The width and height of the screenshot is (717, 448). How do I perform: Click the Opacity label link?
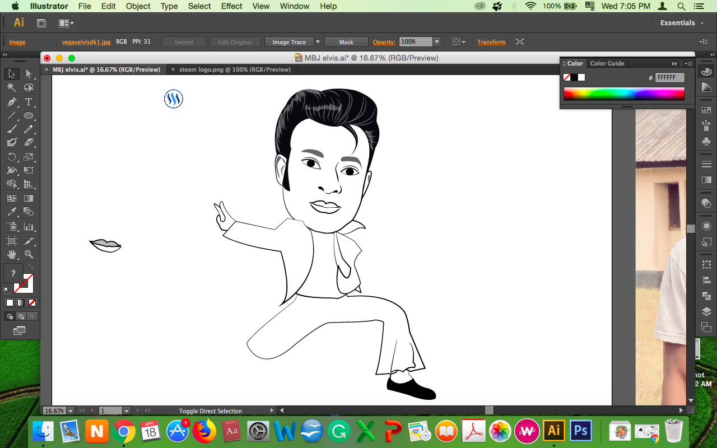point(384,42)
